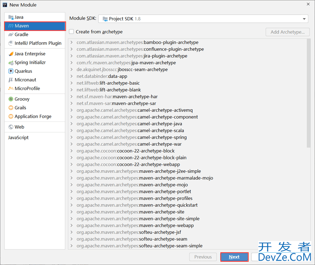The height and width of the screenshot is (265, 315).
Task: Select softeu-archetype-seam-simple row
Action: point(188,246)
